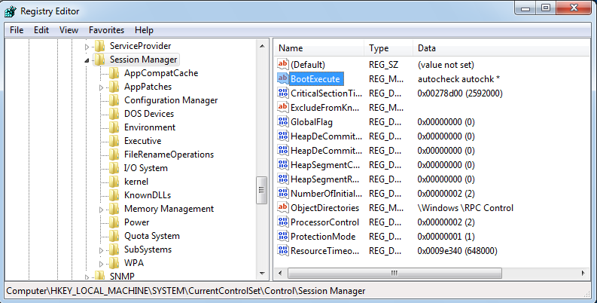Screen dimensions: 597x303
Task: Select the FileRenameOperations key
Action: [169, 155]
